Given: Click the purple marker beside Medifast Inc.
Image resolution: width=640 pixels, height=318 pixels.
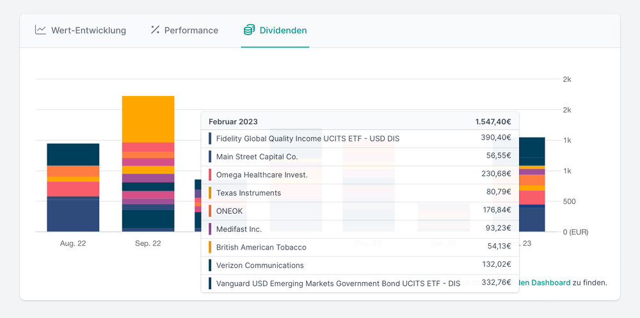Looking at the screenshot, I should [210, 229].
